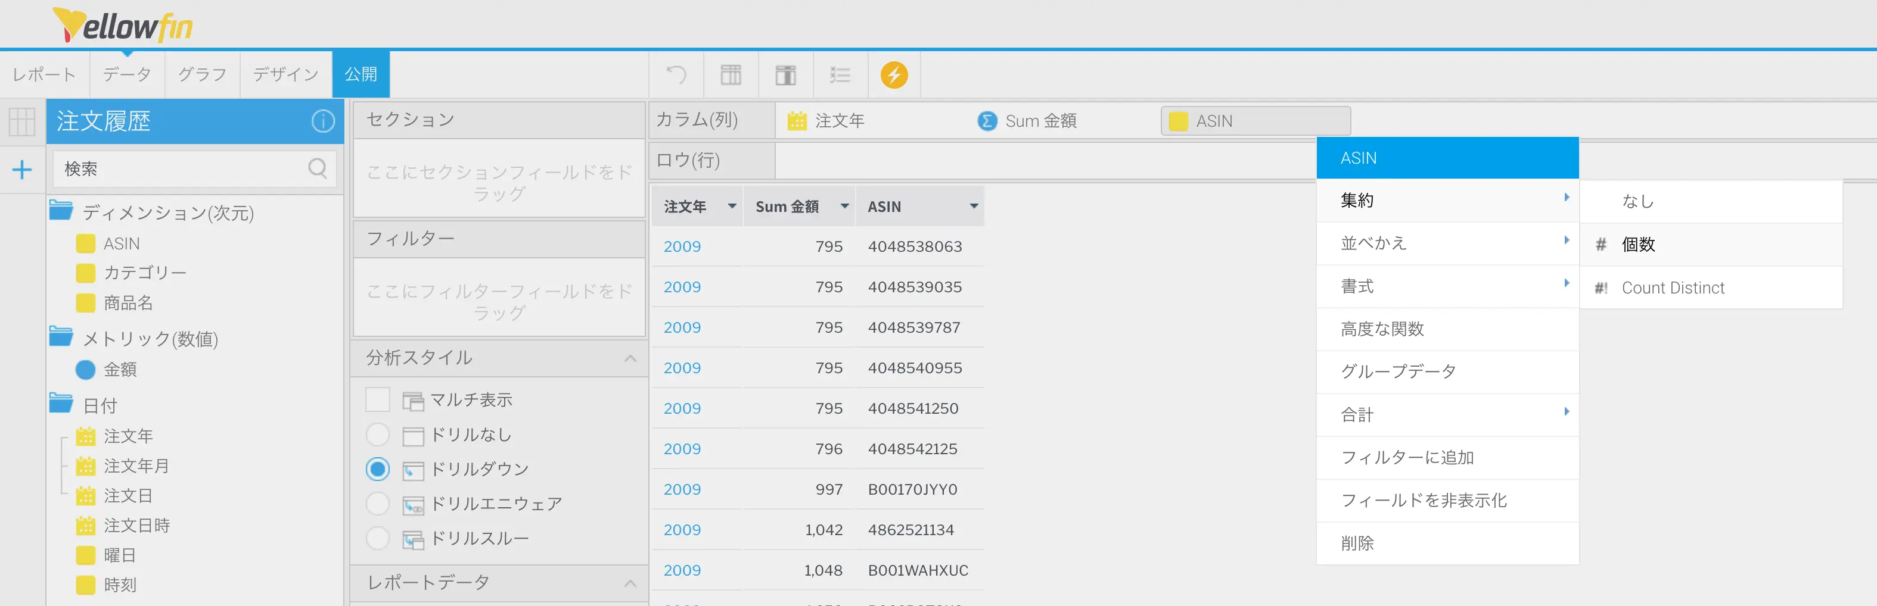Image resolution: width=1877 pixels, height=606 pixels.
Task: Enable the マルチ表示 checkbox
Action: [377, 400]
